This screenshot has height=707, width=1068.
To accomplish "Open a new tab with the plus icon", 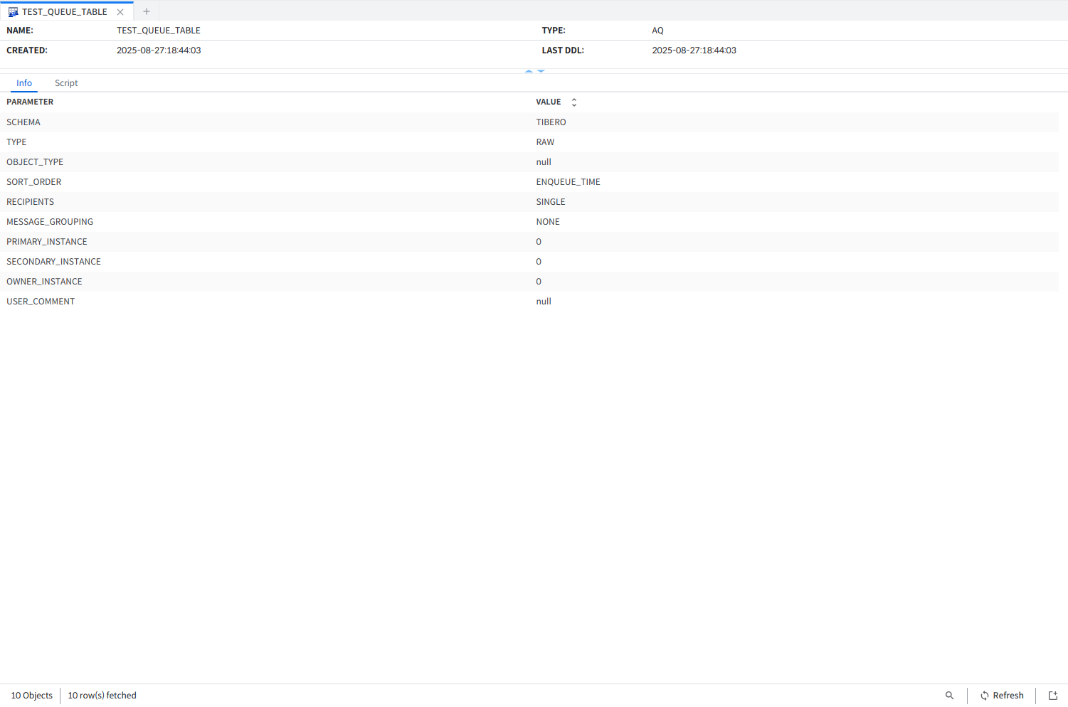I will (147, 11).
